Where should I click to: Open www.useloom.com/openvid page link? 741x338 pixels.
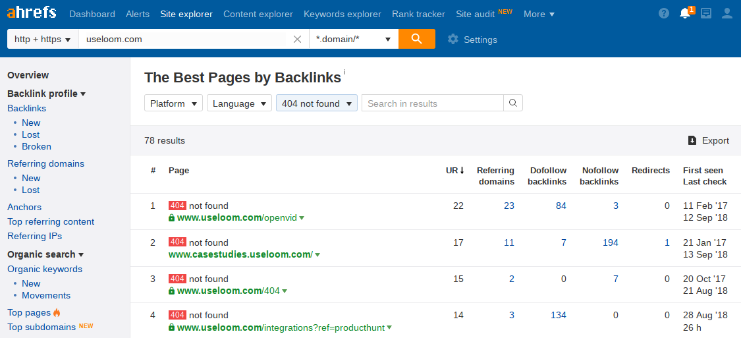(236, 218)
